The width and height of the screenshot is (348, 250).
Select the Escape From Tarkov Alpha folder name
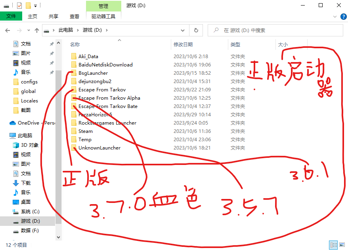pyautogui.click(x=109, y=98)
